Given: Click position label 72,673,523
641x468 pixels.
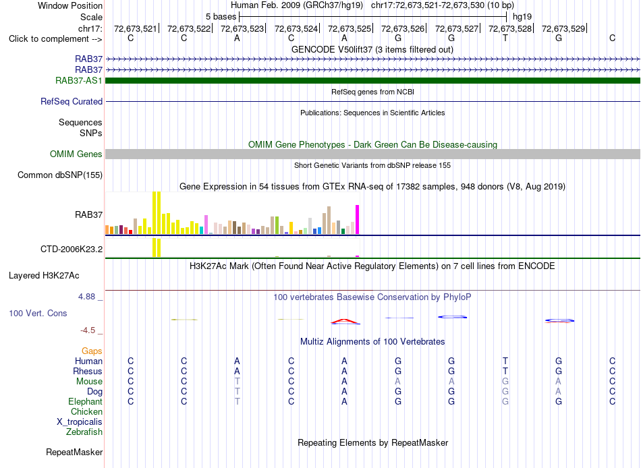Looking at the screenshot, I should [242, 28].
